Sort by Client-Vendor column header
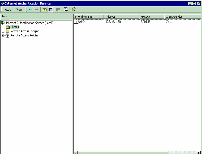The width and height of the screenshot is (202, 154). 182,17
